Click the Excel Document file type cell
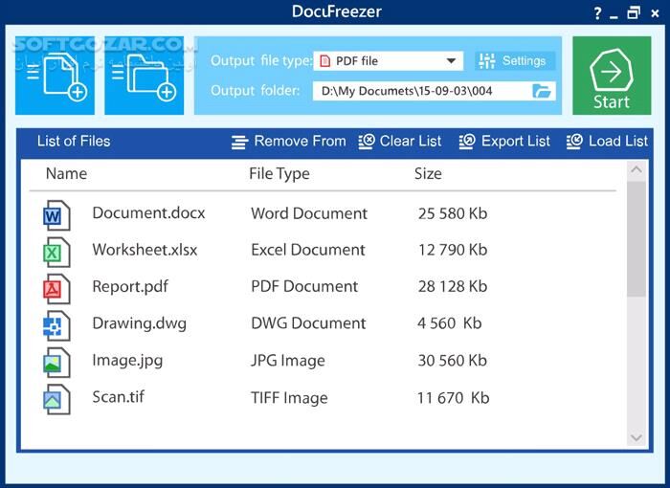 308,250
